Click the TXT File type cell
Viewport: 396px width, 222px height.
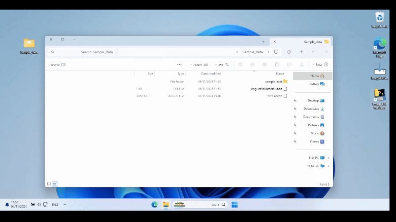[178, 89]
